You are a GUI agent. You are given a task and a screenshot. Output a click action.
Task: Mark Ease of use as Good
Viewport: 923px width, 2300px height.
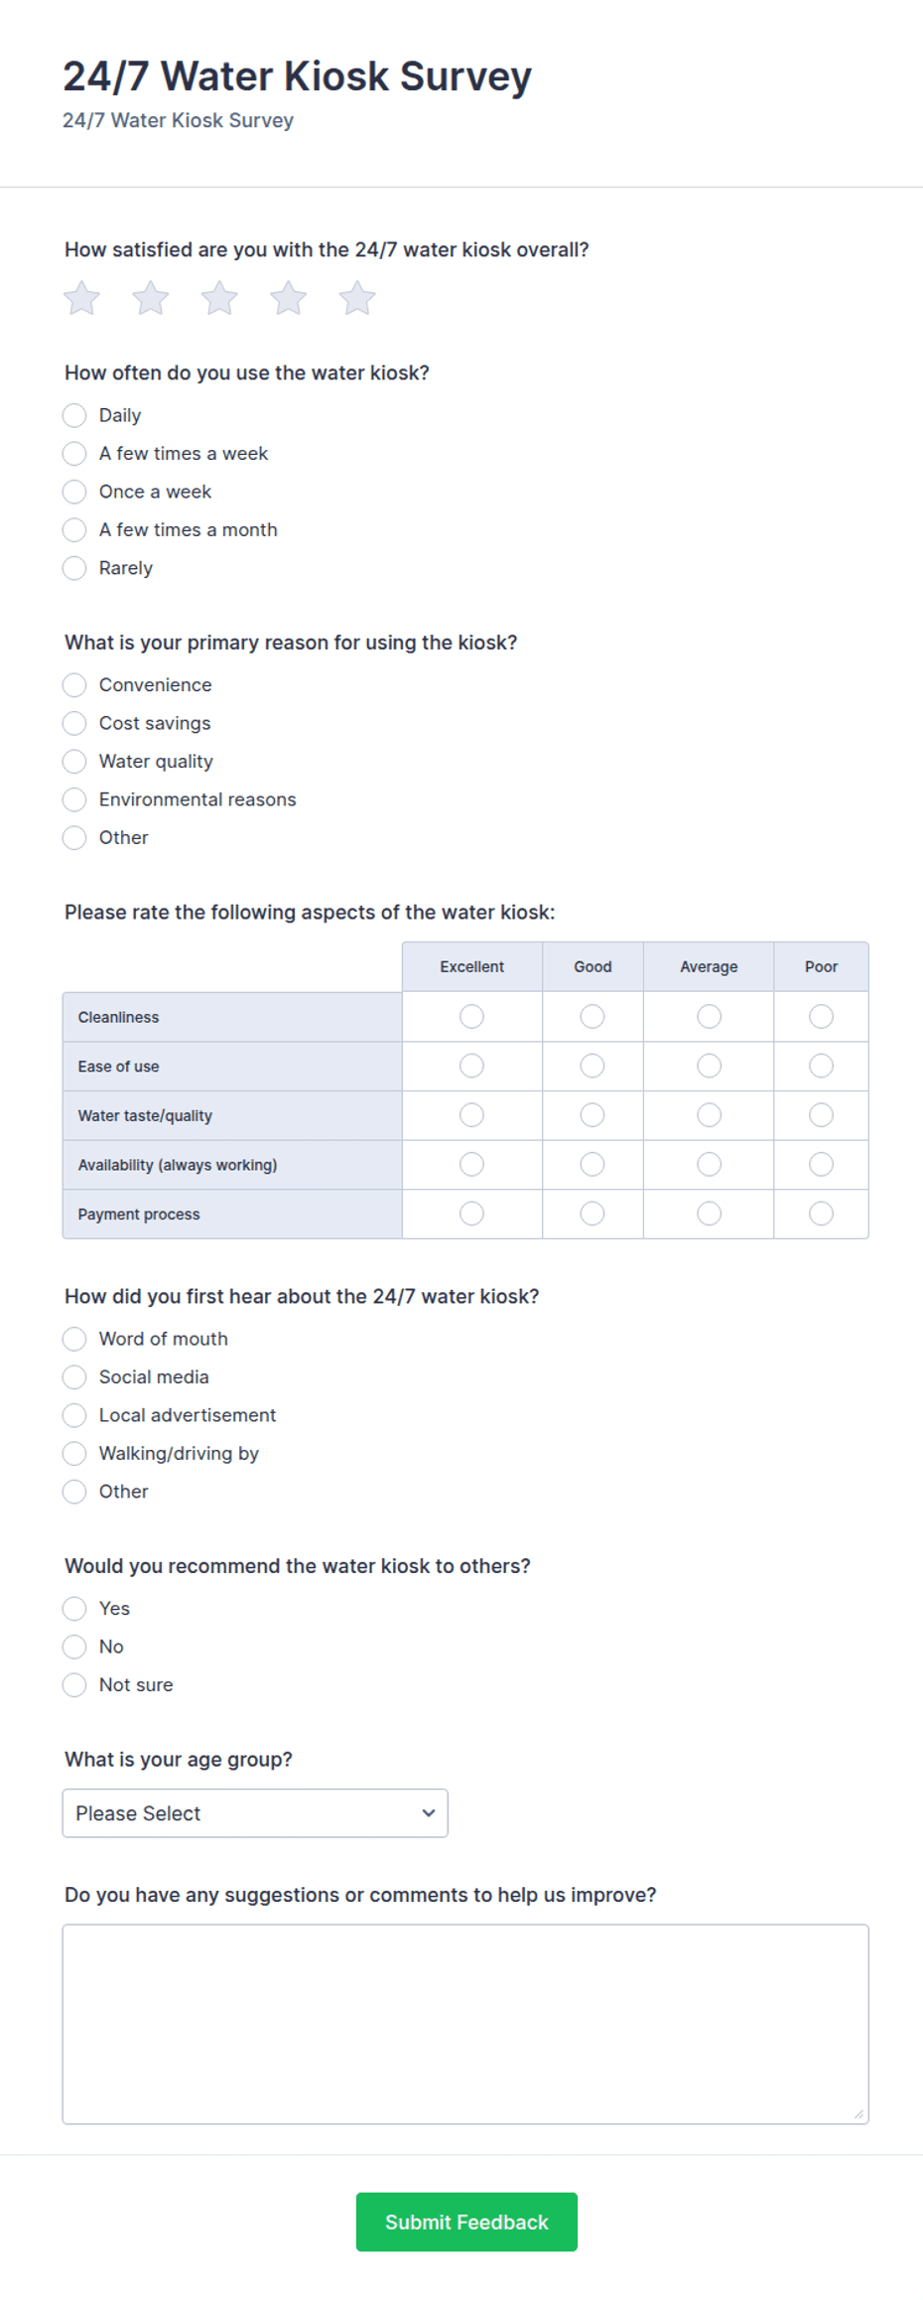pyautogui.click(x=593, y=1066)
